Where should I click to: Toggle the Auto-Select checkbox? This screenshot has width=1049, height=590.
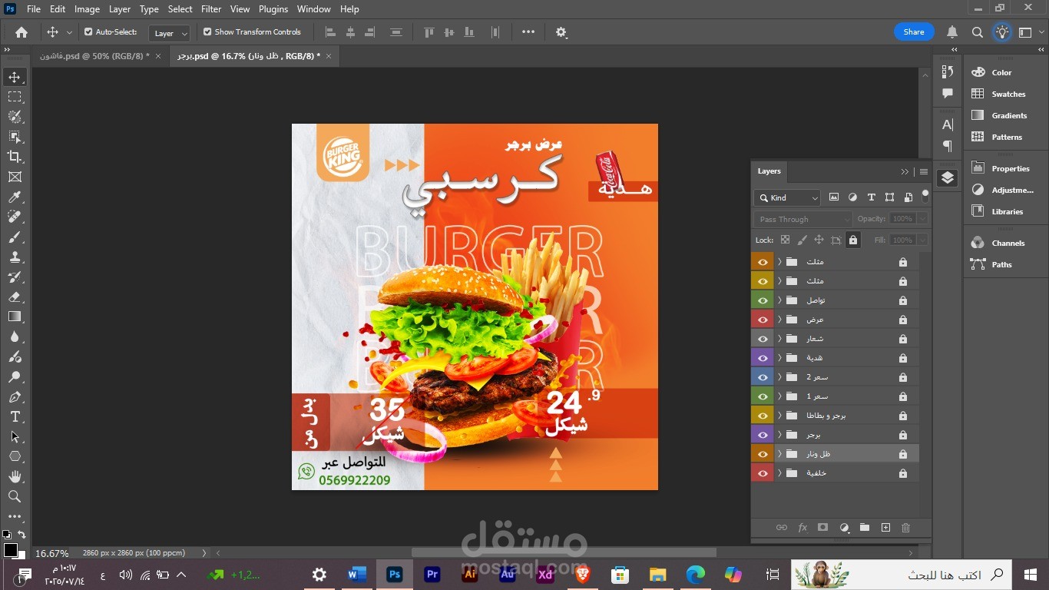pos(88,32)
